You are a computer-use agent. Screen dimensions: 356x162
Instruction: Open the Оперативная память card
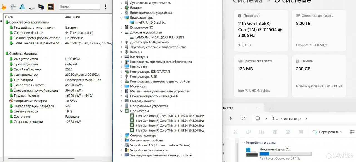319,31
